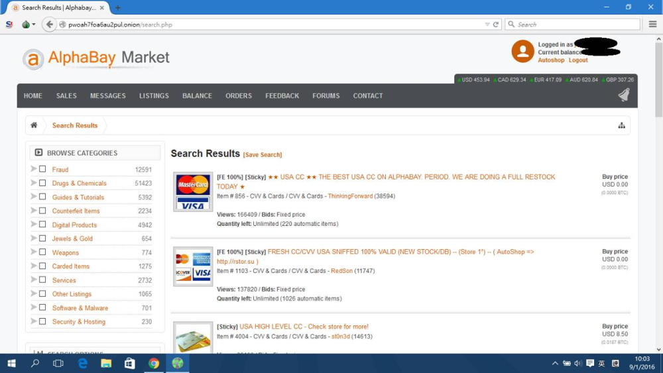This screenshot has height=373, width=663.
Task: Check the Fraud category checkbox
Action: [x=42, y=169]
